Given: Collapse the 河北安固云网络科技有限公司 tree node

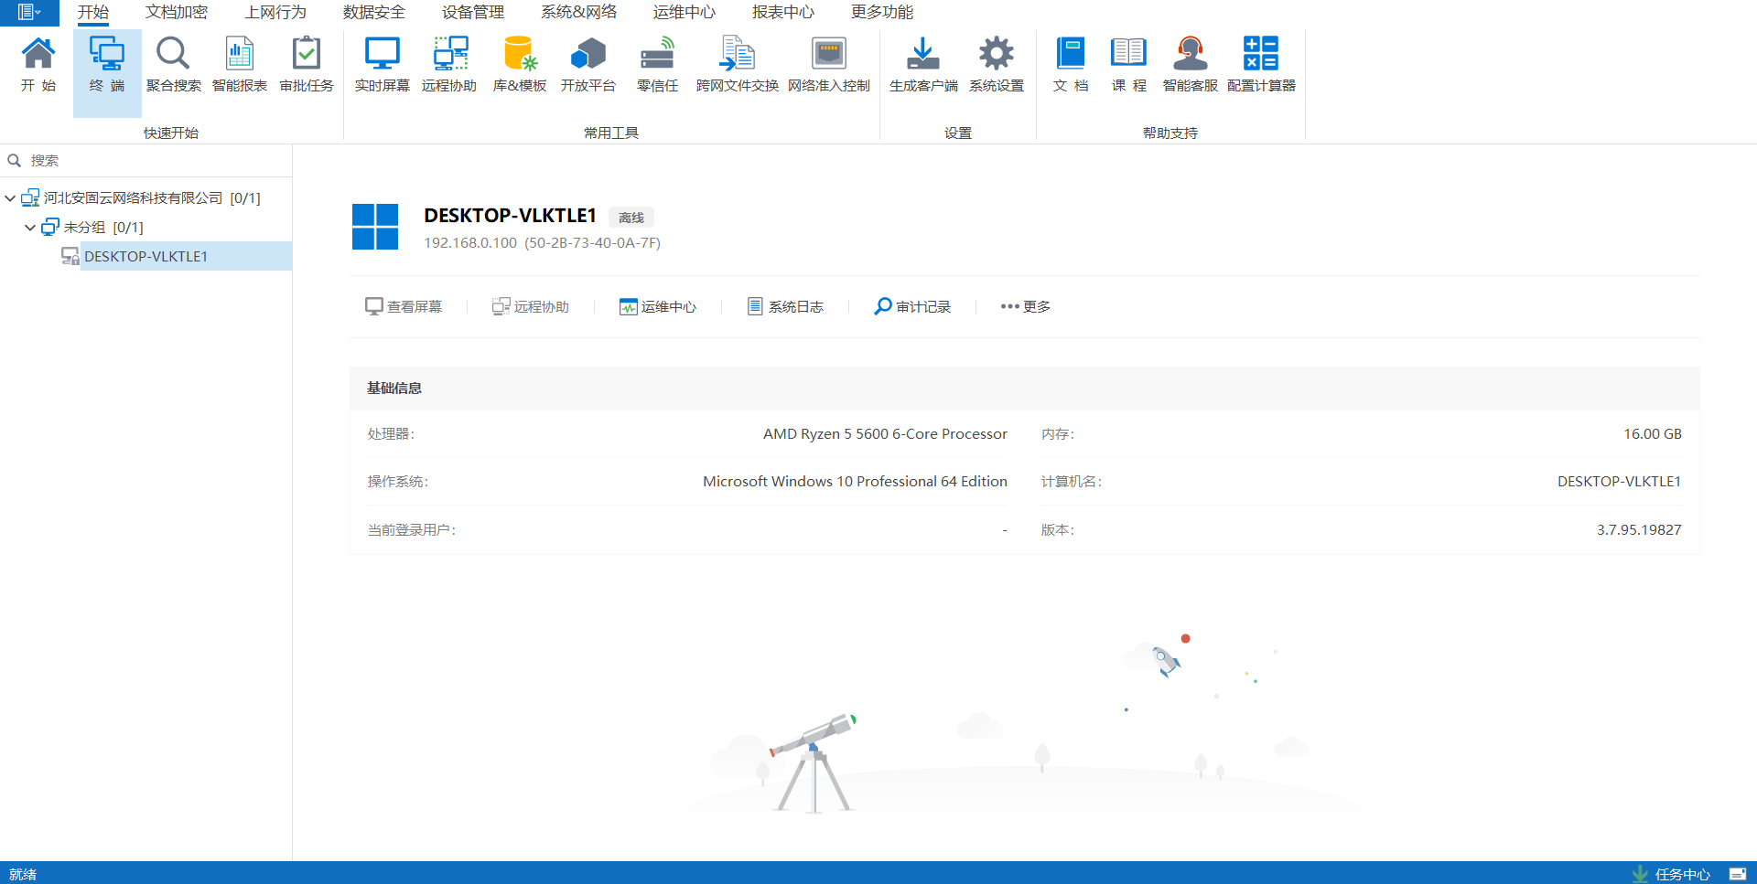Looking at the screenshot, I should tap(10, 198).
